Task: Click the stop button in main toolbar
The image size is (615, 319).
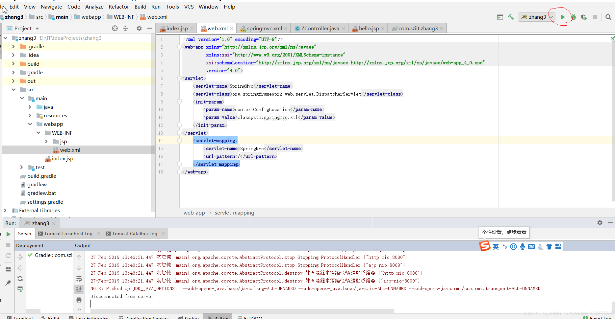Action: pos(595,17)
